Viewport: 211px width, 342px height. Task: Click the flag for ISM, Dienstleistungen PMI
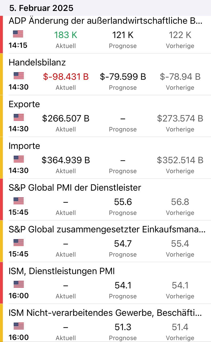click(x=18, y=284)
